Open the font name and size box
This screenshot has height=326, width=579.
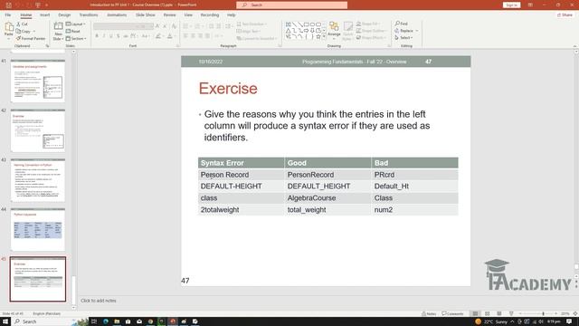pos(123,26)
